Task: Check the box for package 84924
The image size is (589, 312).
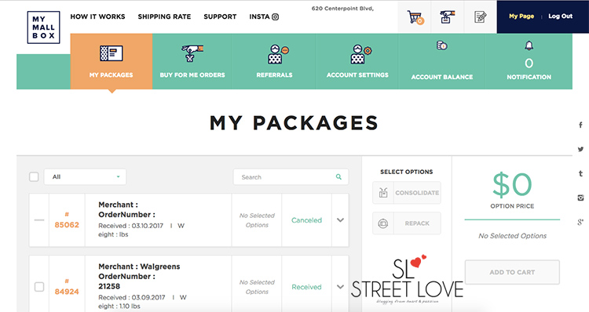Action: [39, 287]
